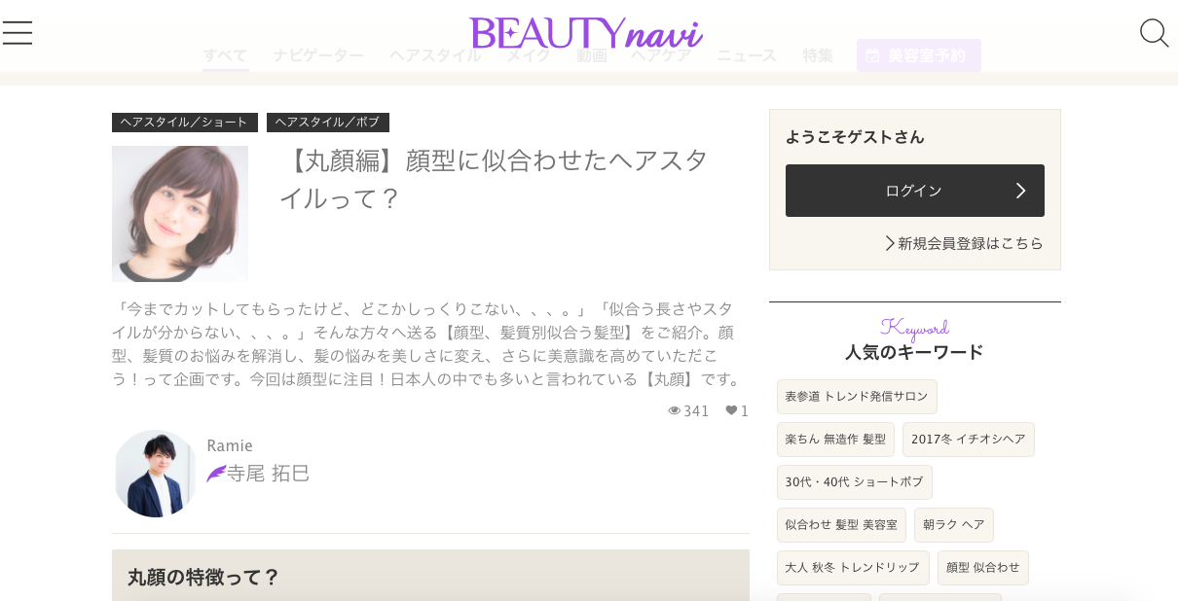The height and width of the screenshot is (601, 1178).
Task: Click the heart like icon
Action: 731,410
